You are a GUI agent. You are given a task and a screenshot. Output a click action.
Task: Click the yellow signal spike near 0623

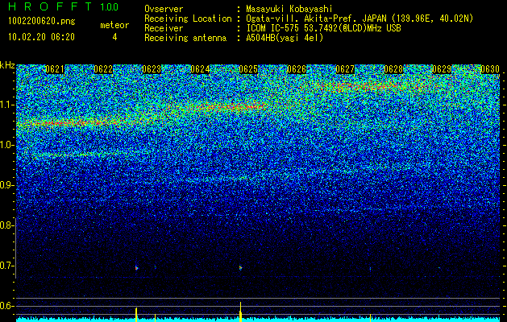(136, 315)
